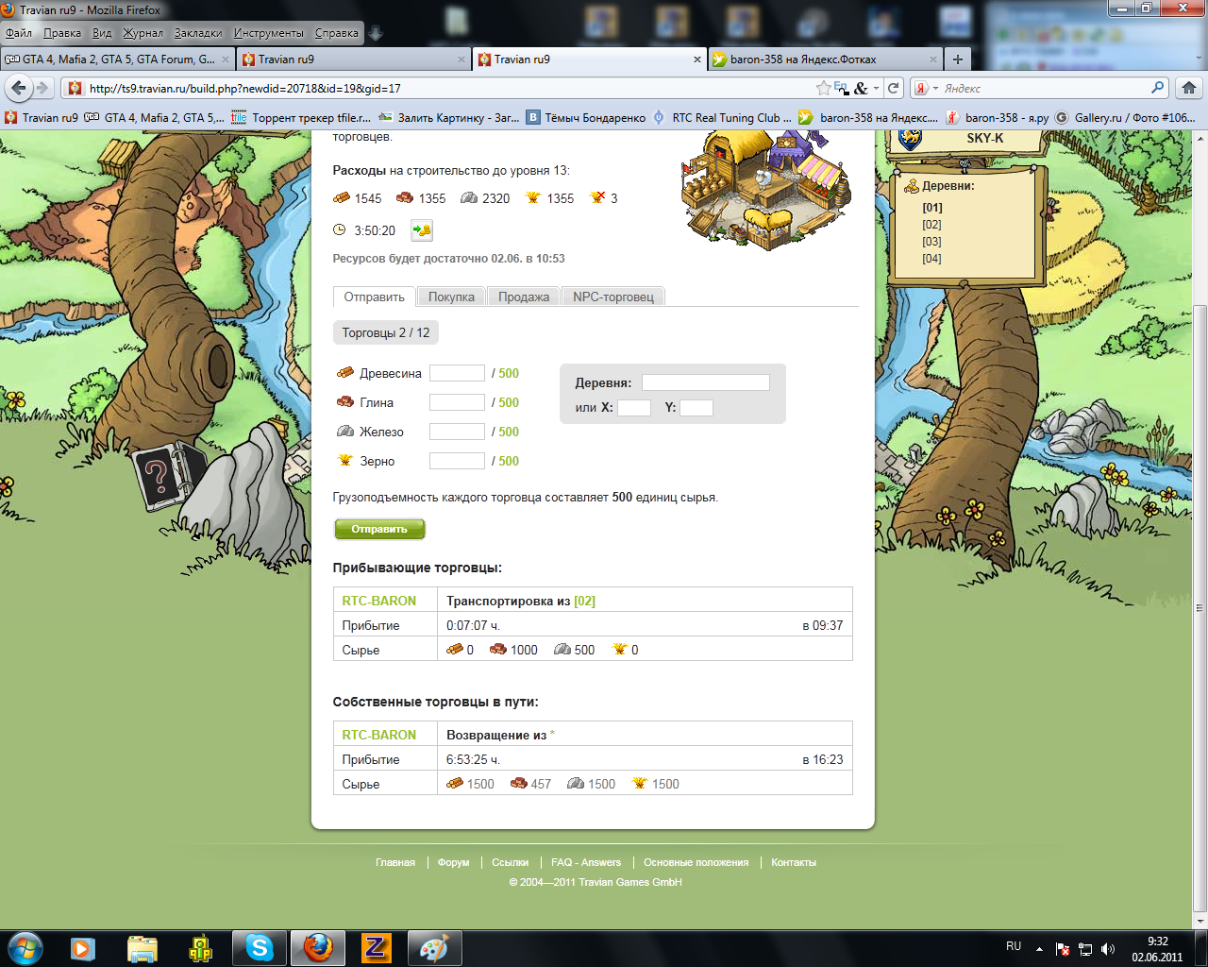The height and width of the screenshot is (967, 1208).
Task: Click the Деревня name input field
Action: 706,382
